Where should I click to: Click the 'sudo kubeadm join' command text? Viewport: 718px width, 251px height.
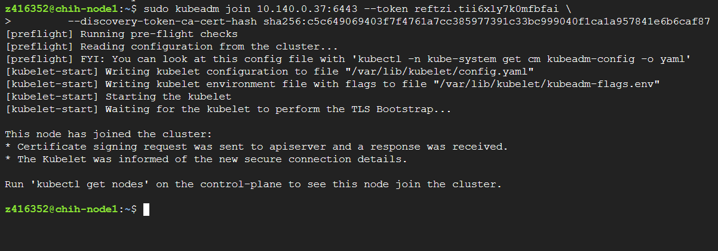pos(197,10)
